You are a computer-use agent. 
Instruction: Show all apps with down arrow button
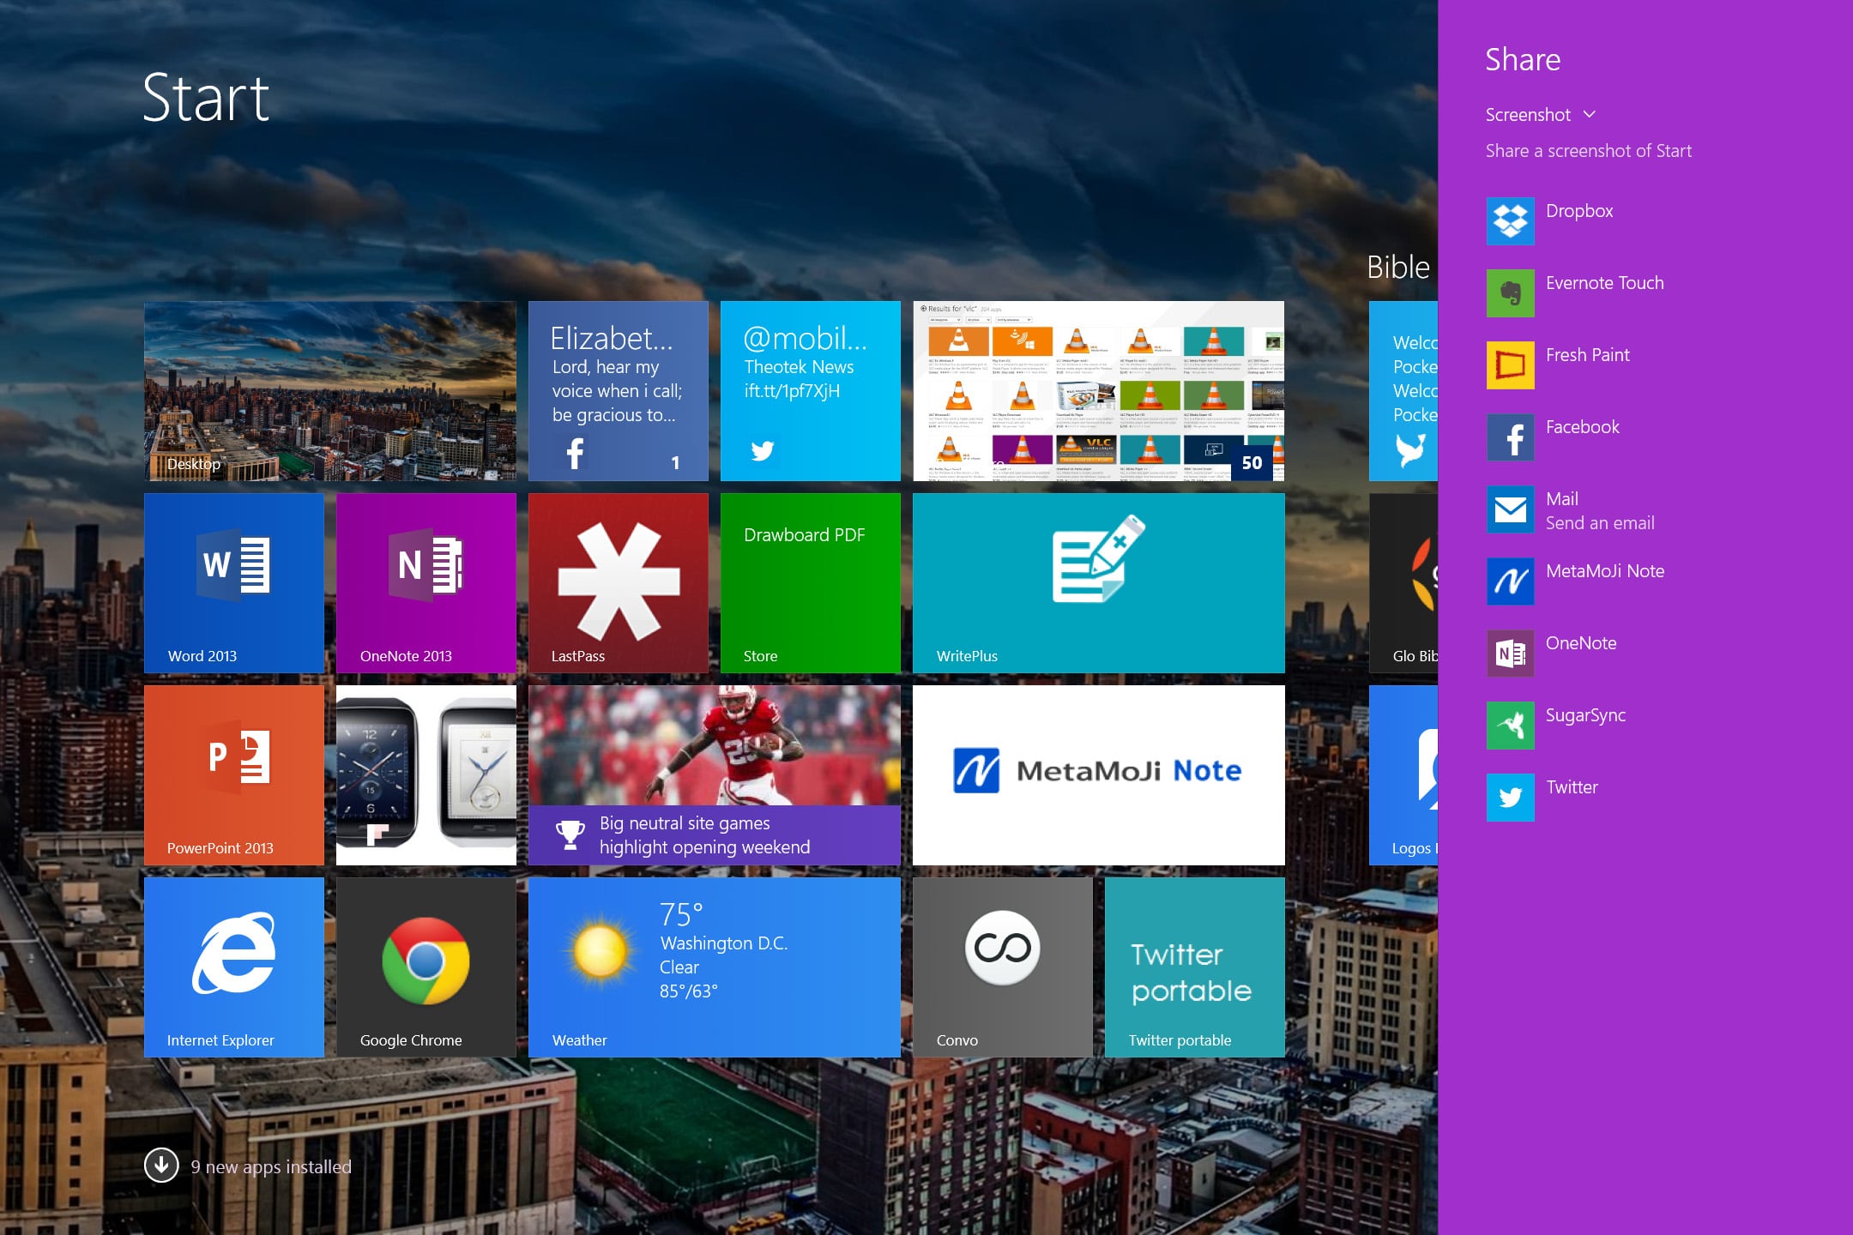161,1166
